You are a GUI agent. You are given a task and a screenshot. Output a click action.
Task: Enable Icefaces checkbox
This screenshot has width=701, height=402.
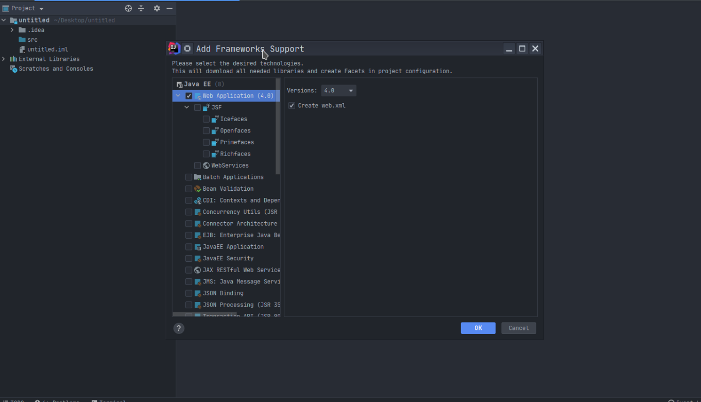coord(207,119)
